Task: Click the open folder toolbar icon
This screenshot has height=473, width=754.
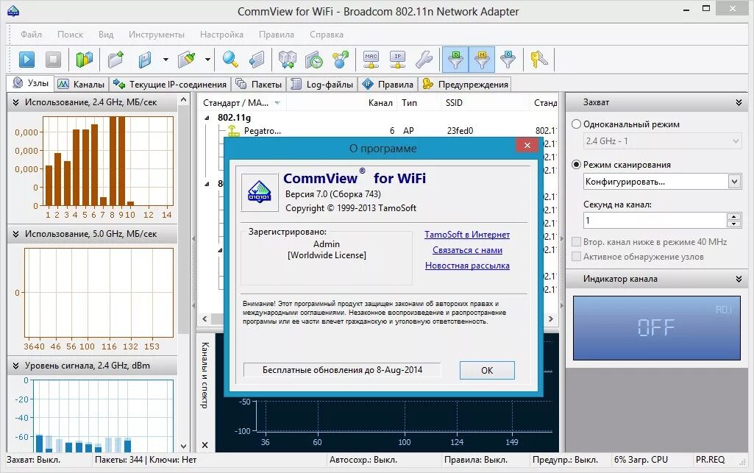Action: coord(116,60)
